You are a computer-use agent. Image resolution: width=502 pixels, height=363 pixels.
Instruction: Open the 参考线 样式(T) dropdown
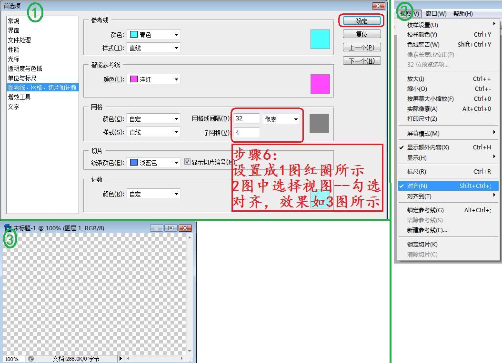tap(154, 48)
